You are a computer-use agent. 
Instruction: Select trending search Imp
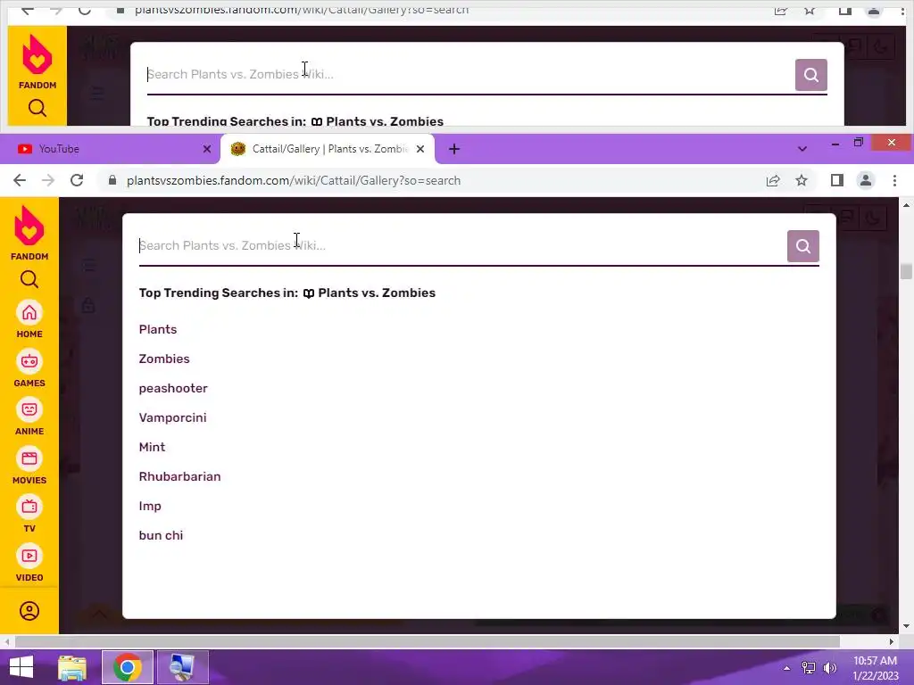[150, 506]
